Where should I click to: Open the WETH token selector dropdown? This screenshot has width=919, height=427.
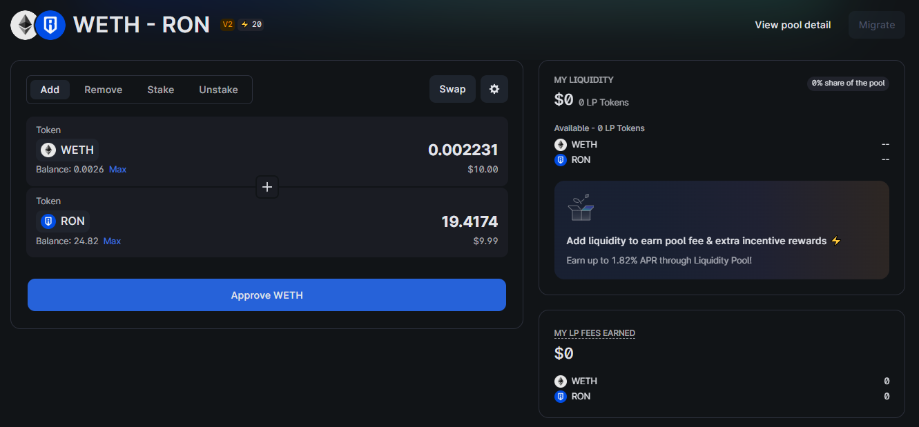pos(67,149)
